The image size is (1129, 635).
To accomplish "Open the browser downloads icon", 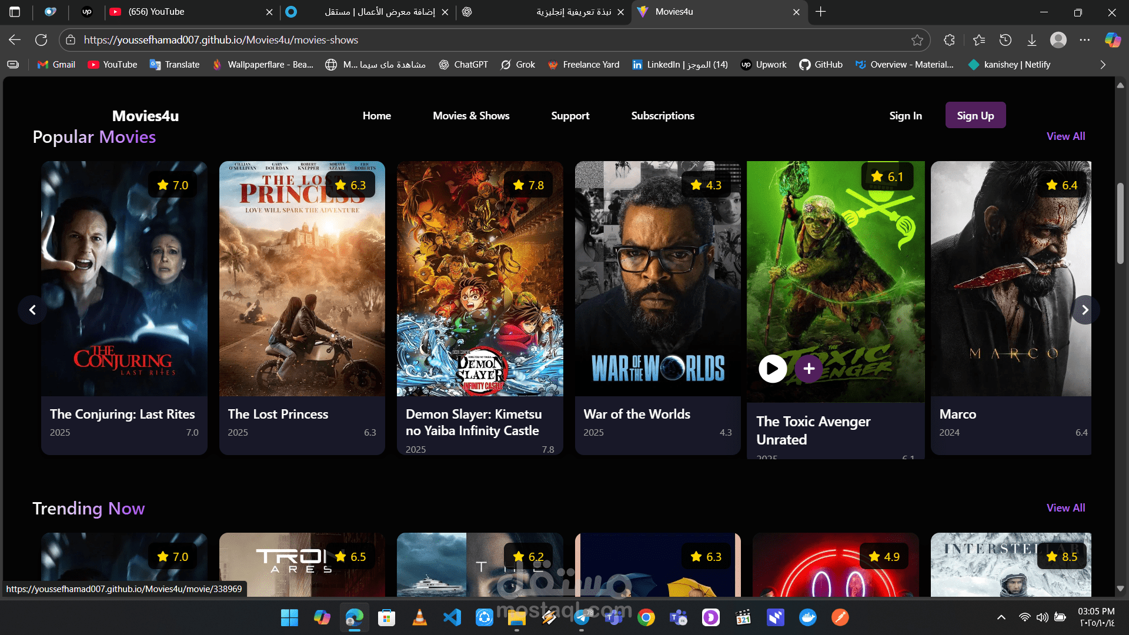I will (x=1032, y=40).
